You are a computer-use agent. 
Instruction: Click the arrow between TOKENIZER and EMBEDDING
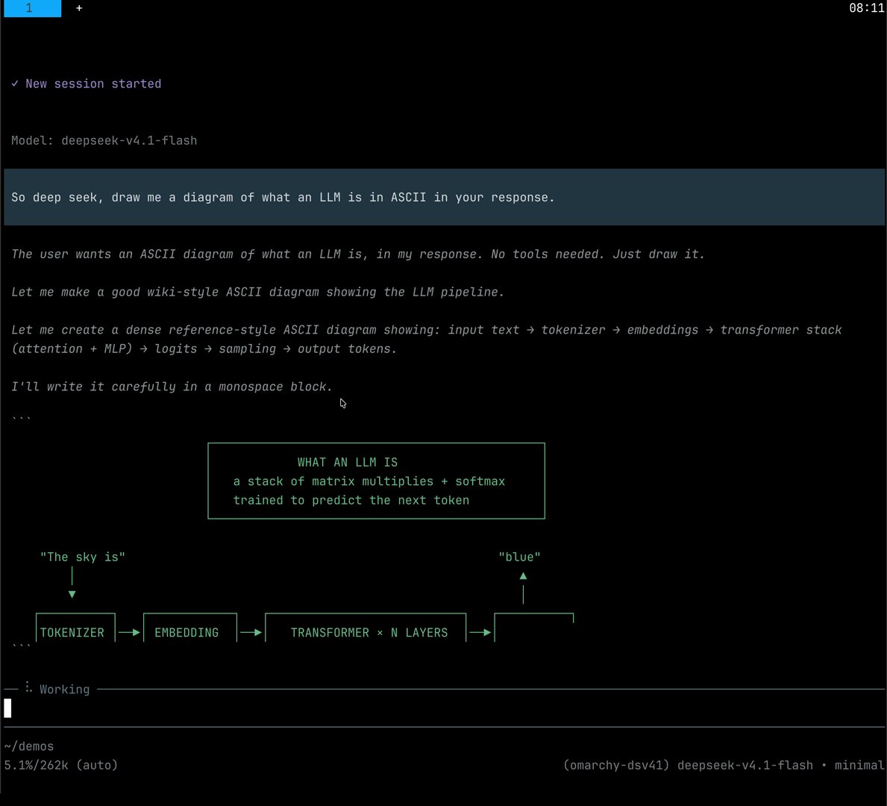(130, 632)
